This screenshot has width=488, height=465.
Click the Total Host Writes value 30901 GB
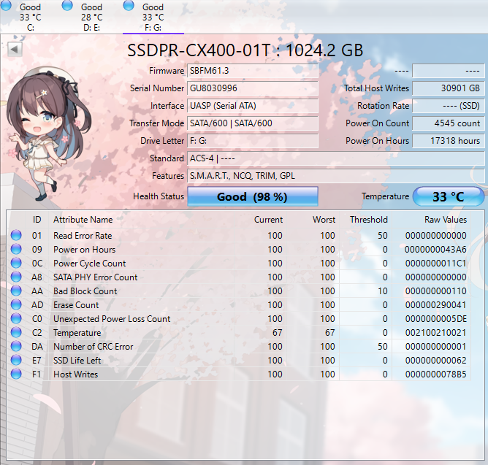[x=448, y=88]
